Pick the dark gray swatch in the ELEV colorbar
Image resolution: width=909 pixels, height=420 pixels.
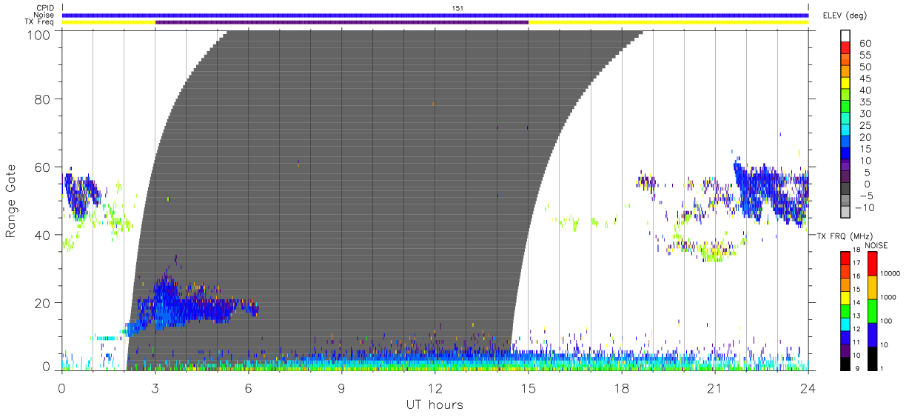(847, 190)
